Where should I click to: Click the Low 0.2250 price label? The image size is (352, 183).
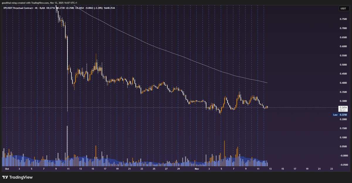340,115
